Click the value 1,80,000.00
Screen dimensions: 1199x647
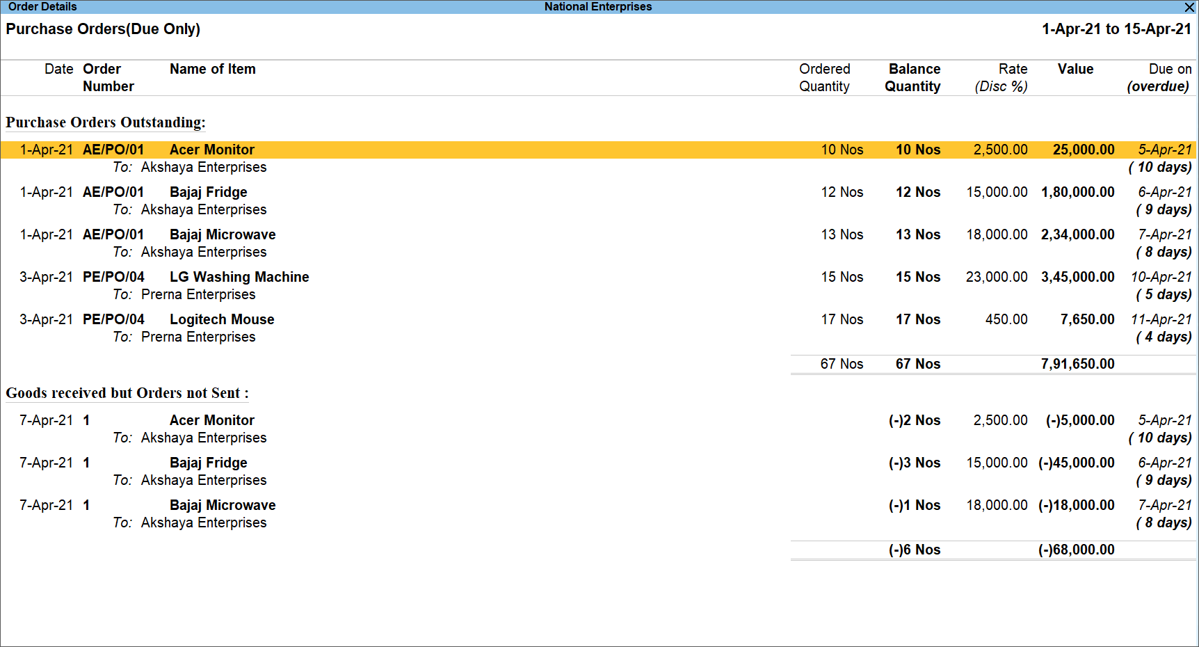click(x=1078, y=192)
